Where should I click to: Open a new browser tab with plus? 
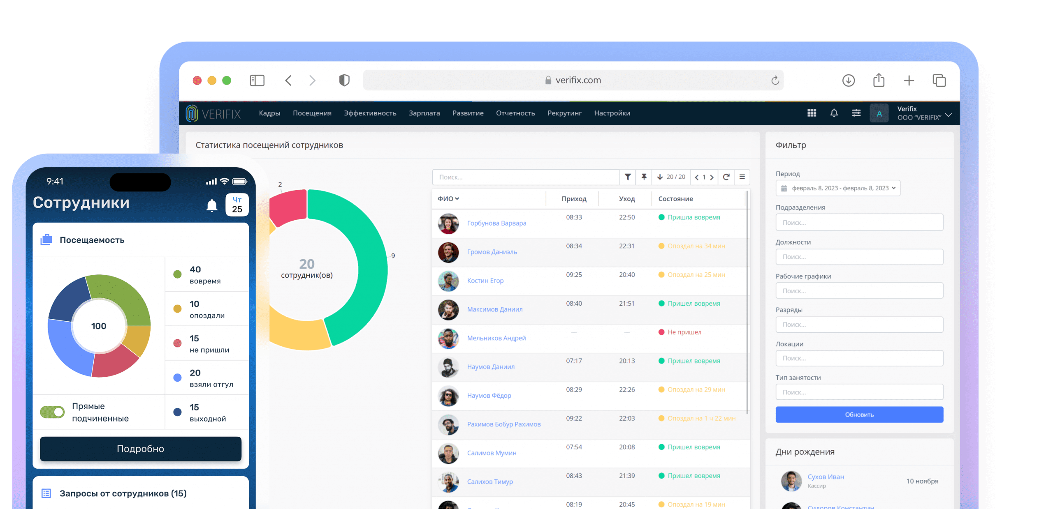909,80
